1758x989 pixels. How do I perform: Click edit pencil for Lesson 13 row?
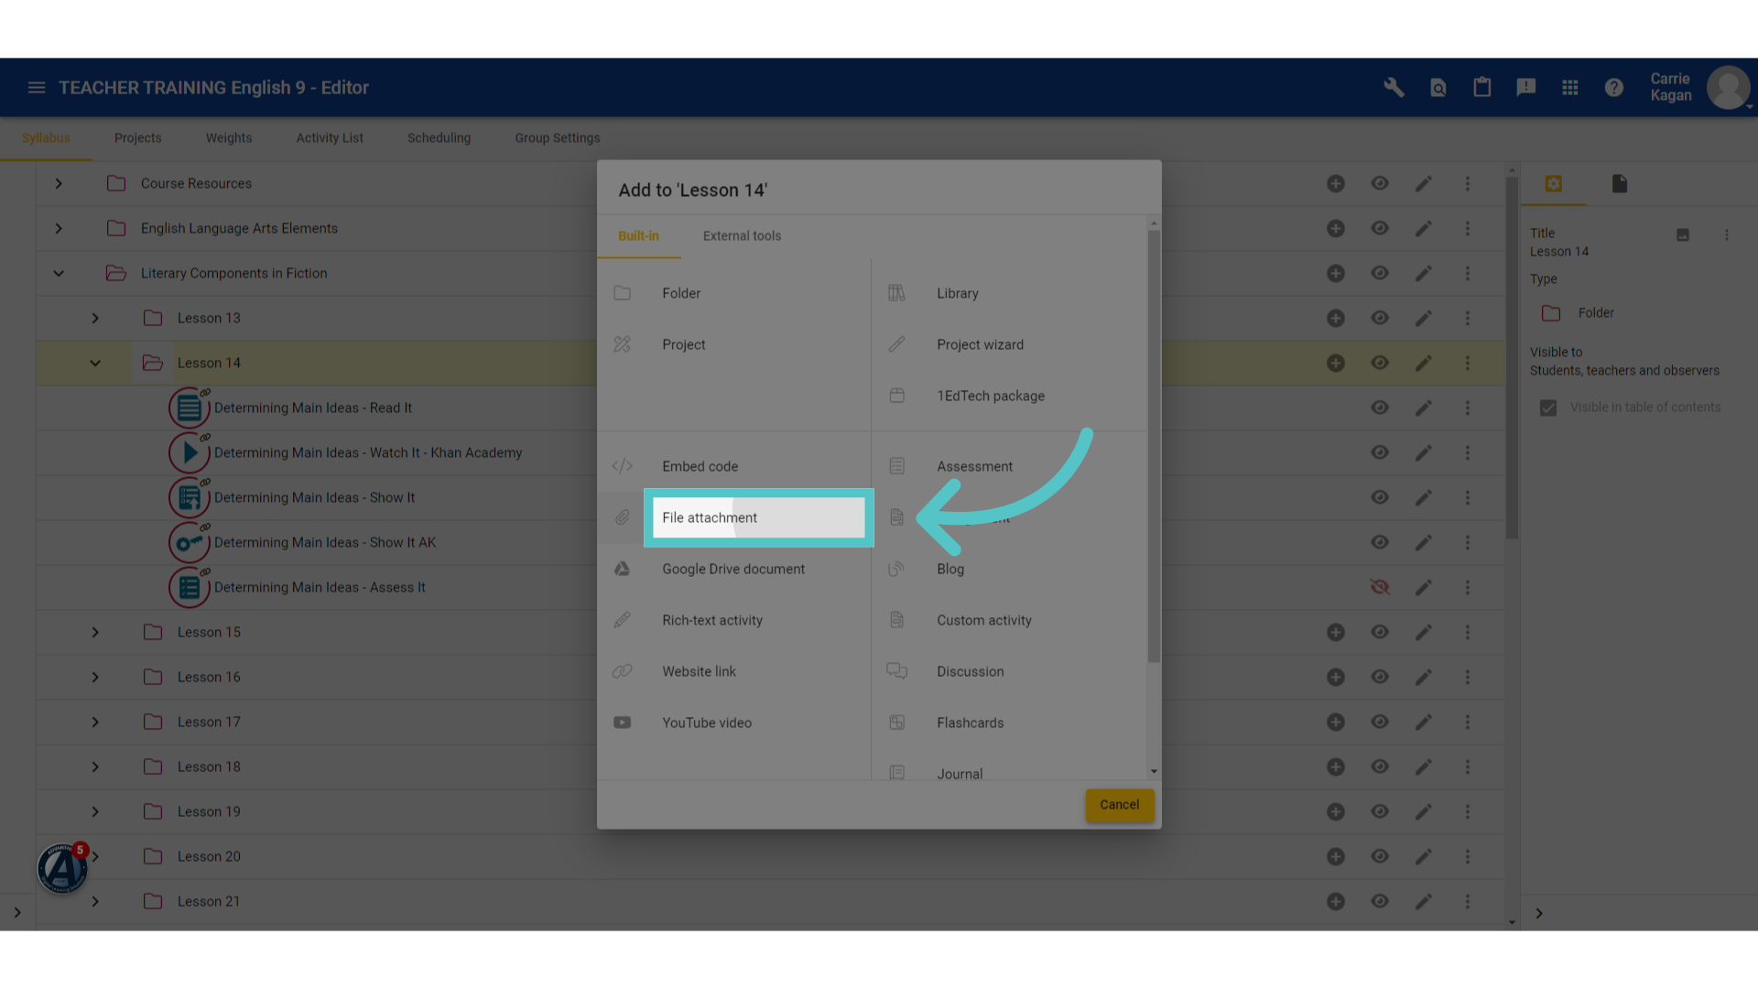pyautogui.click(x=1424, y=319)
